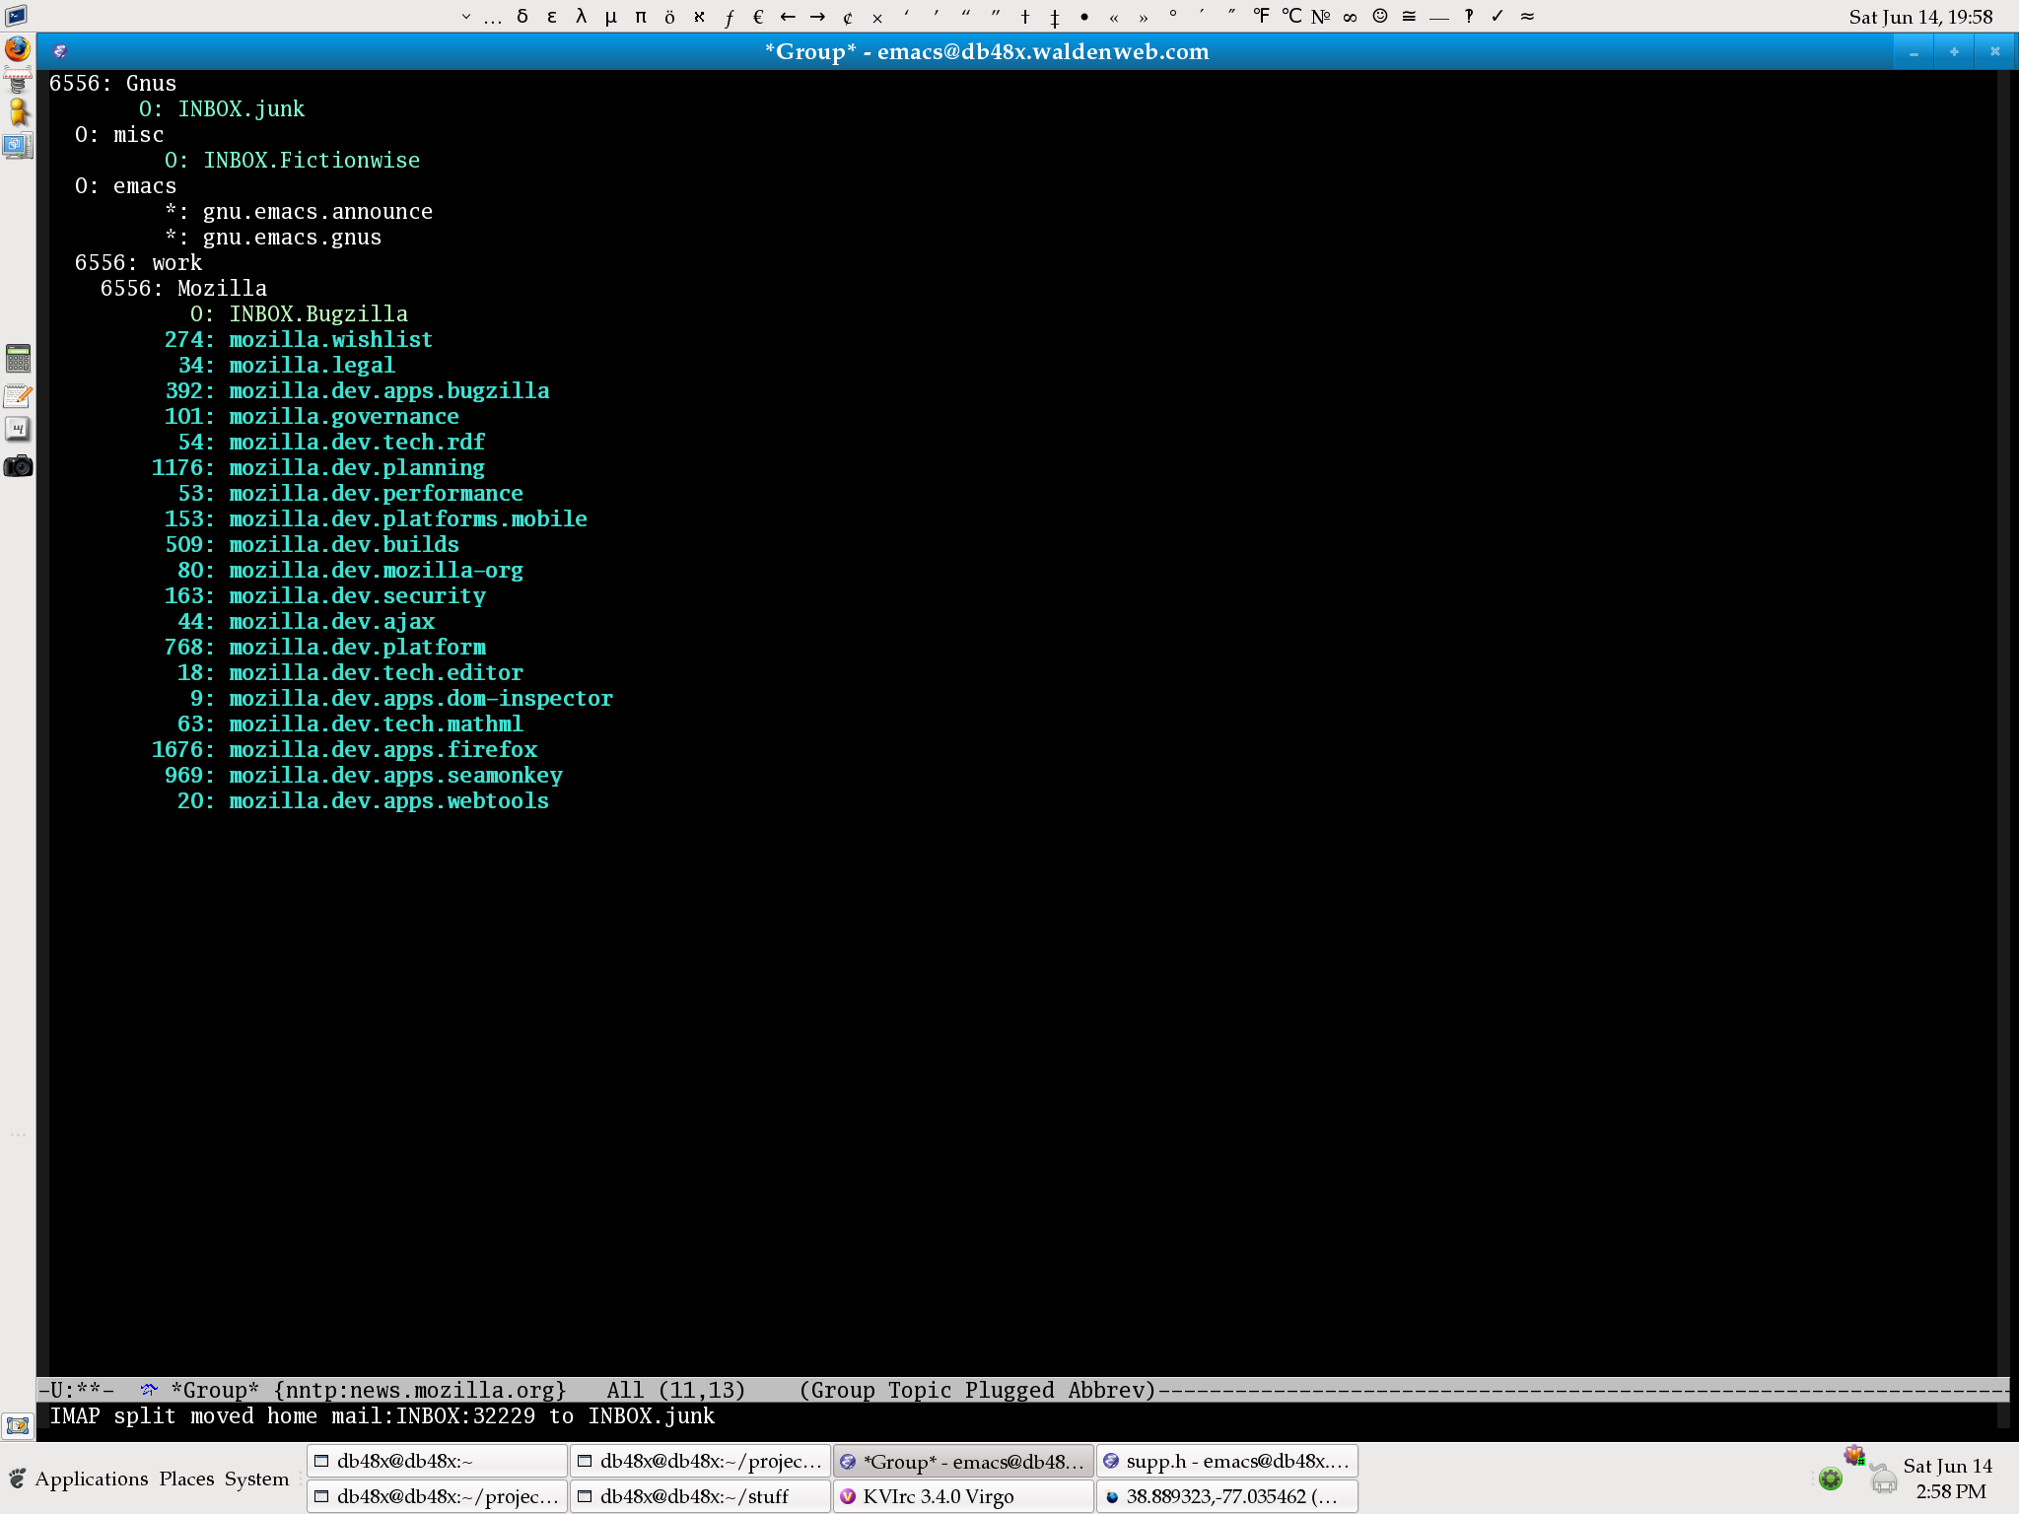Launch the notepad text editor icon
Viewport: 2019px width, 1514px height.
[x=18, y=395]
